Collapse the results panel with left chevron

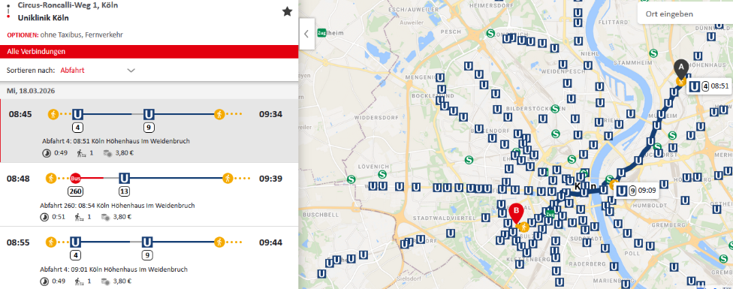coord(306,34)
